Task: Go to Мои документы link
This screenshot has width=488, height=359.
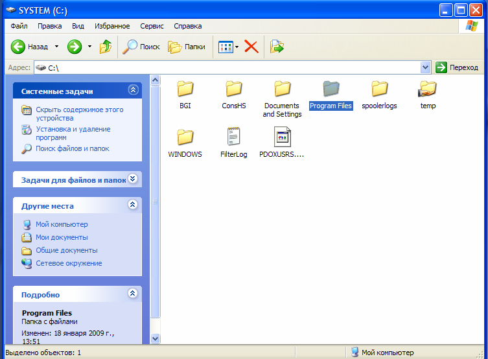Action: [62, 237]
